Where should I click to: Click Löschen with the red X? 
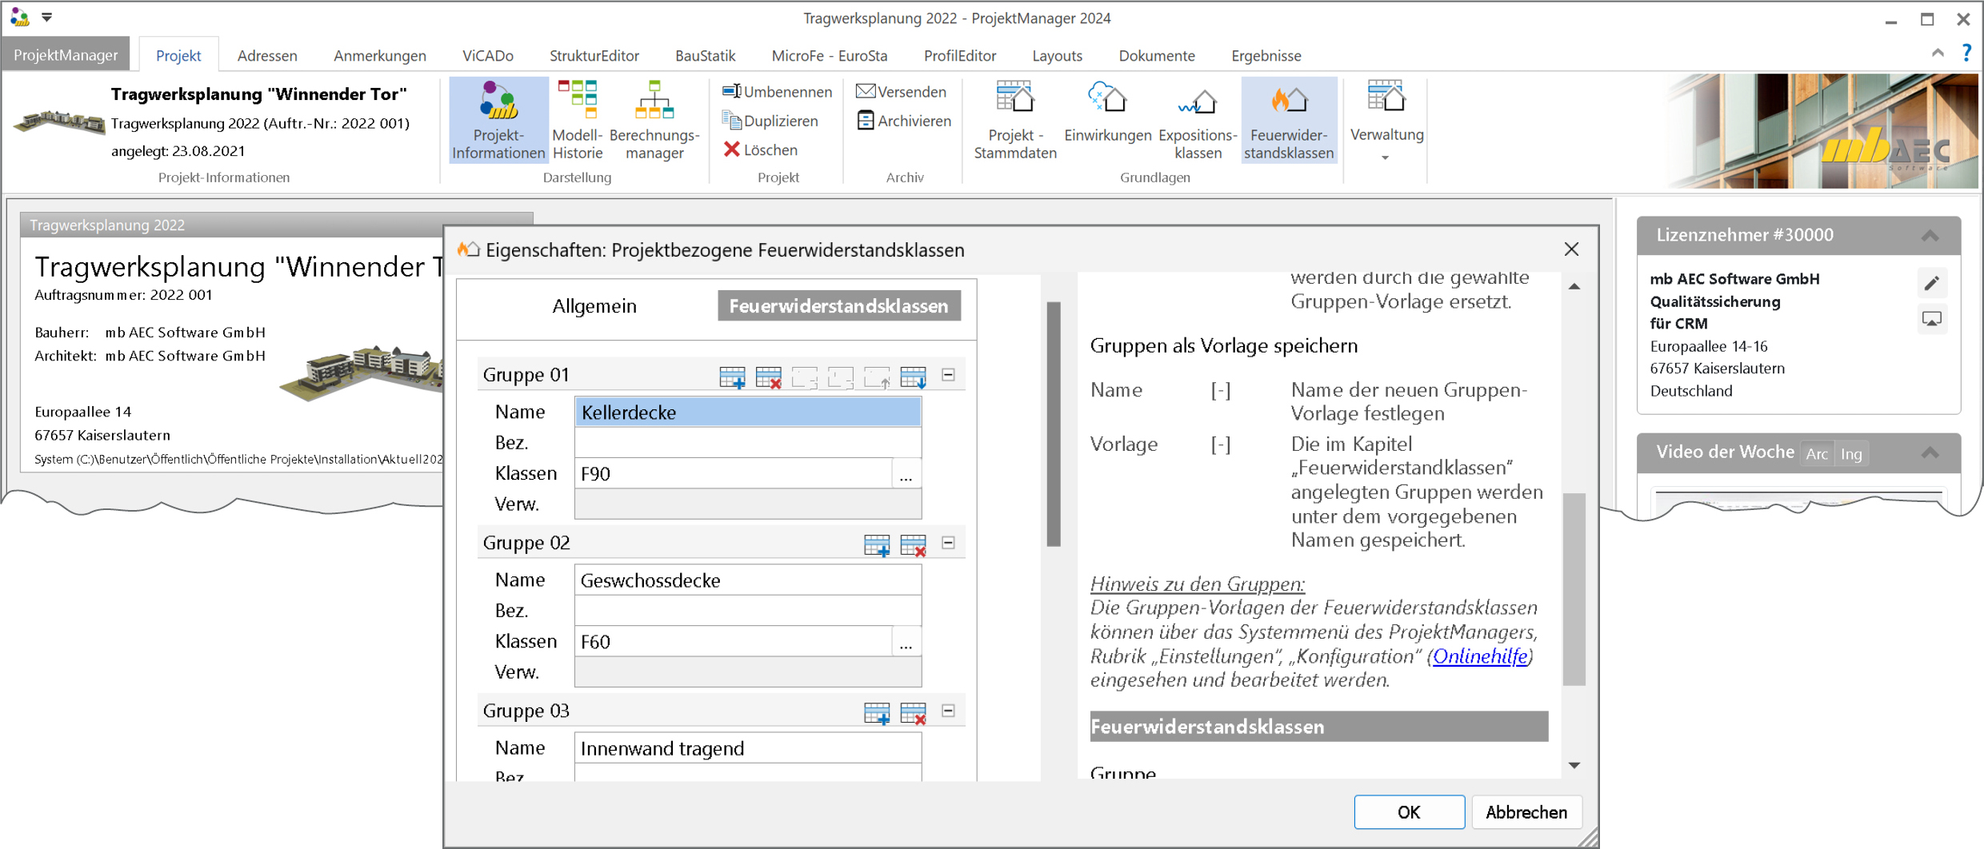(x=760, y=149)
